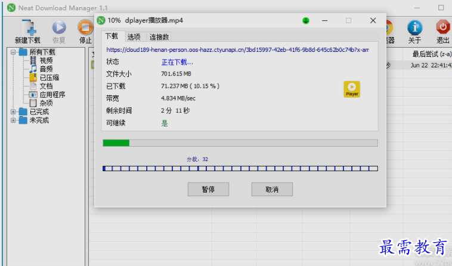The image size is (452, 266).
Task: Click the Stop (停止) toolbar icon
Action: [85, 27]
